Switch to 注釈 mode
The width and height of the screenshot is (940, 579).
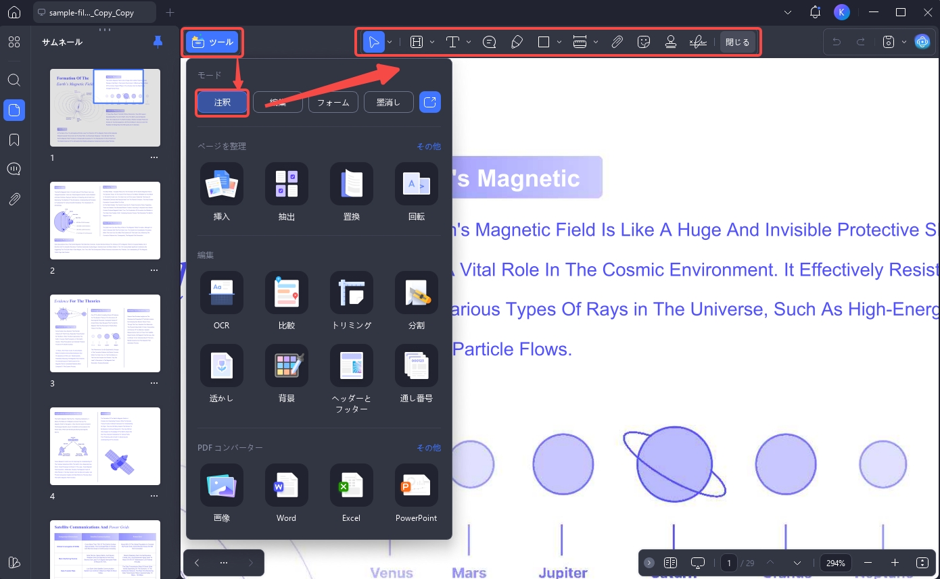(222, 103)
